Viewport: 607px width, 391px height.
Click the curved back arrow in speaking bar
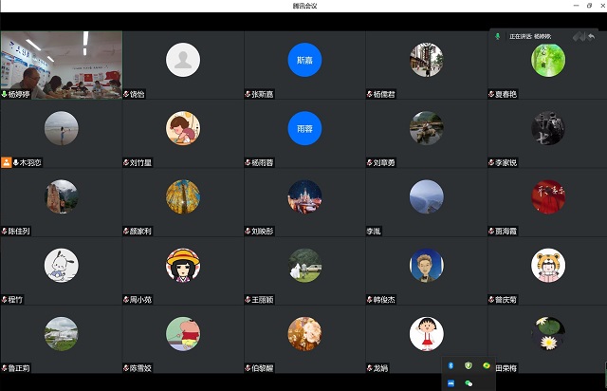592,36
